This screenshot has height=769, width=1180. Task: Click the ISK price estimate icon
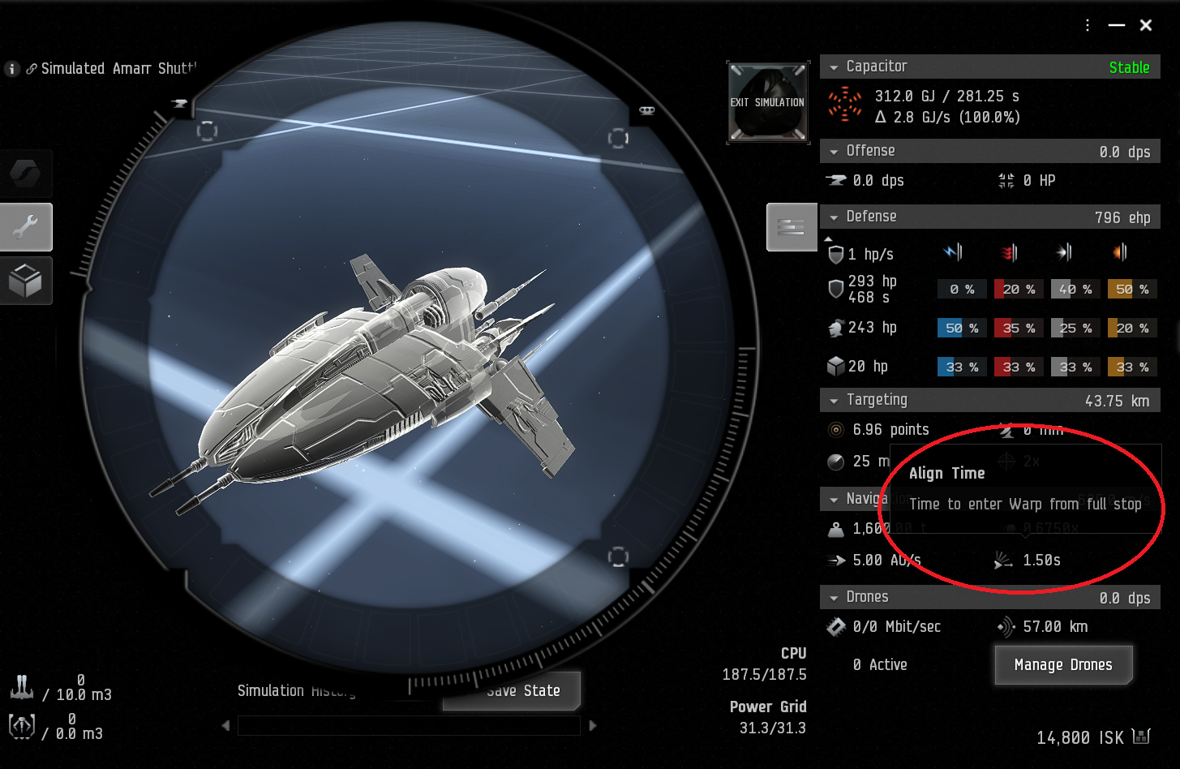1142,737
